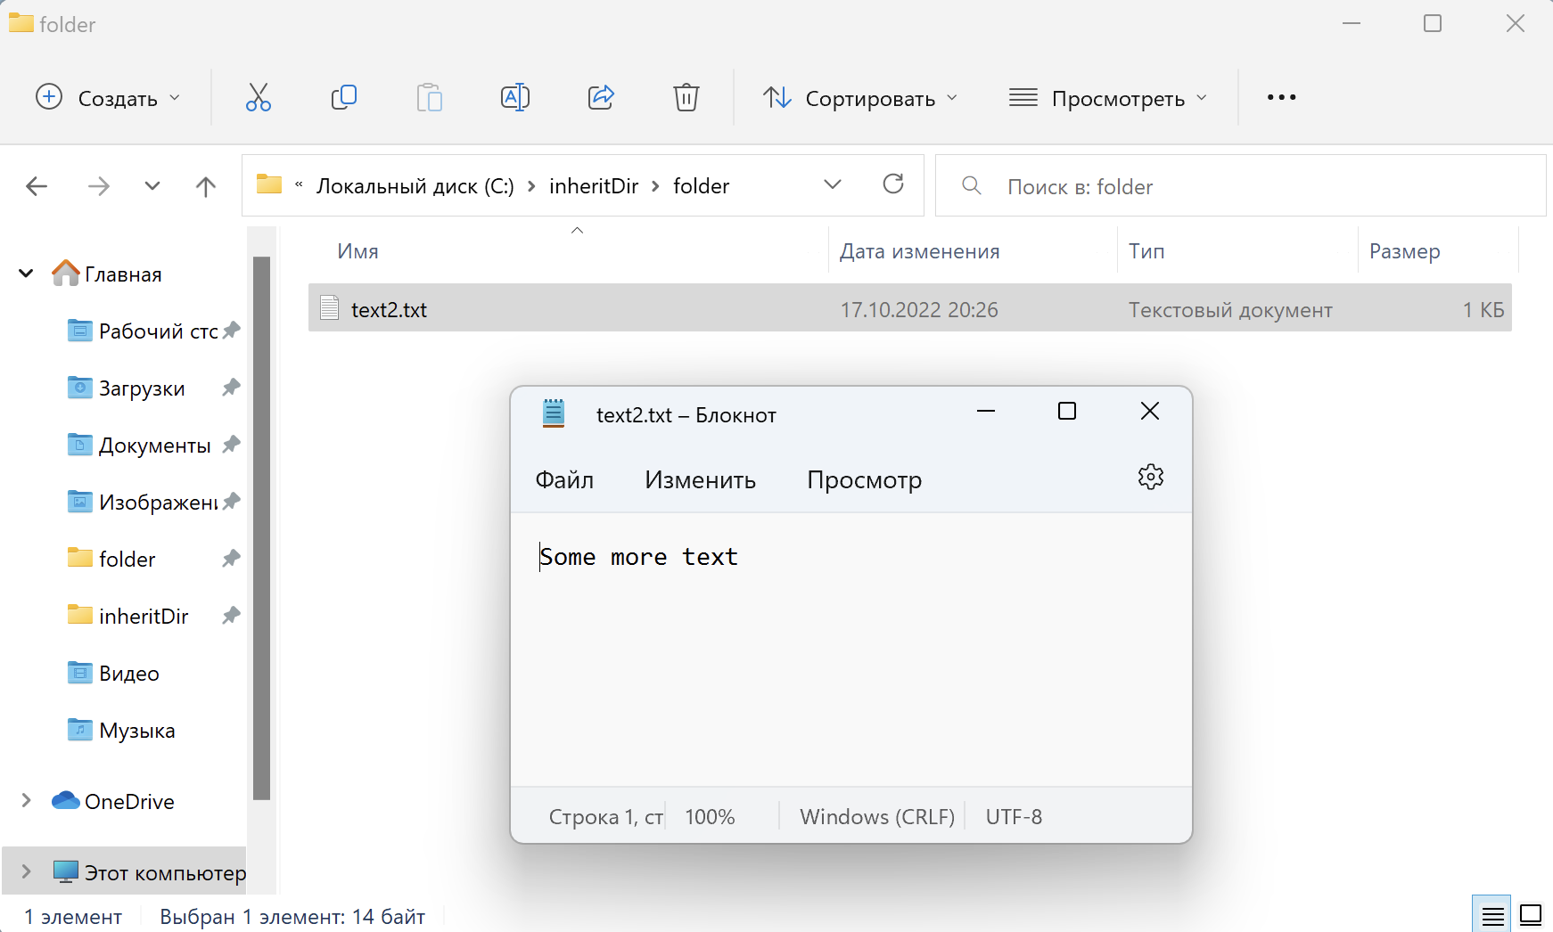Open the Изменить menu in Notepad
Image resolution: width=1553 pixels, height=932 pixels.
(700, 480)
